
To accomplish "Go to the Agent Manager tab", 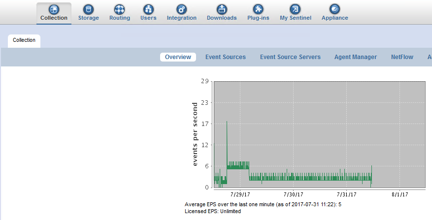I will click(355, 57).
